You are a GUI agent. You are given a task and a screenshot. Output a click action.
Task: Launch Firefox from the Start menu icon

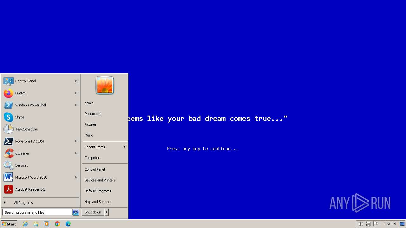[9, 93]
